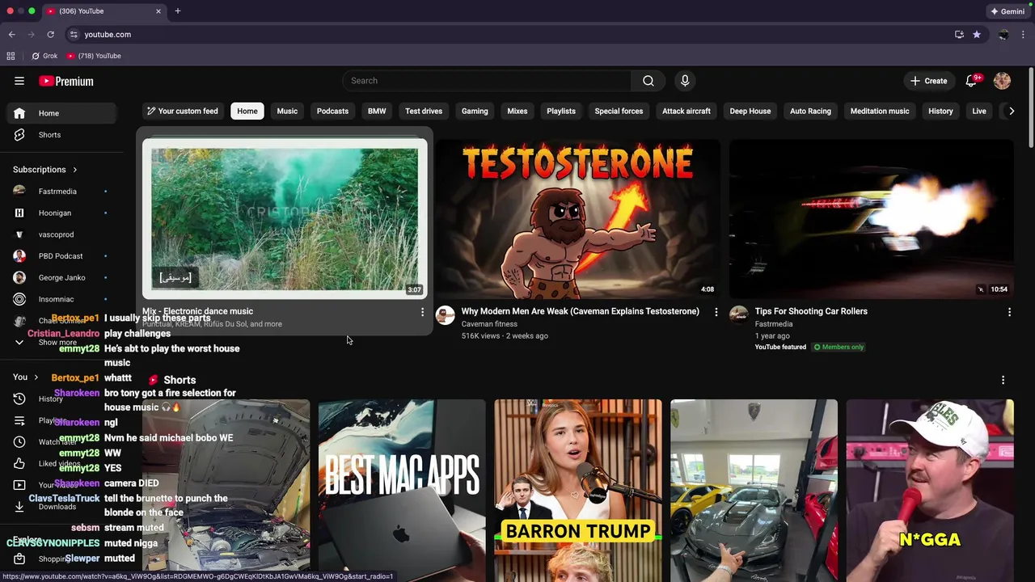Click the YouTube Premium logo
This screenshot has width=1035, height=582.
click(x=66, y=81)
